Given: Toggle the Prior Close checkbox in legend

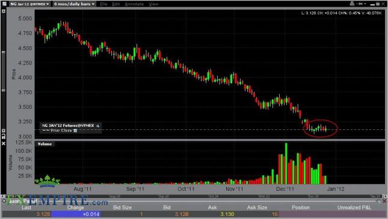Looking at the screenshot, I should 75,131.
